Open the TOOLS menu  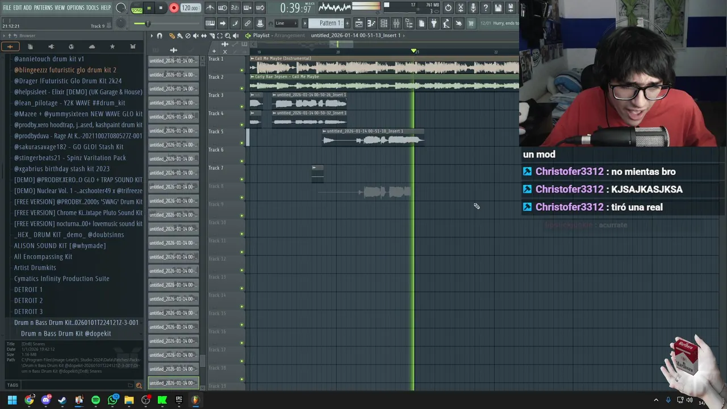coord(93,7)
